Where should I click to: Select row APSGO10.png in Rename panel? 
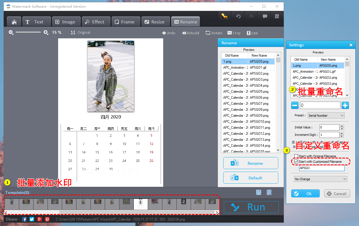[248, 122]
